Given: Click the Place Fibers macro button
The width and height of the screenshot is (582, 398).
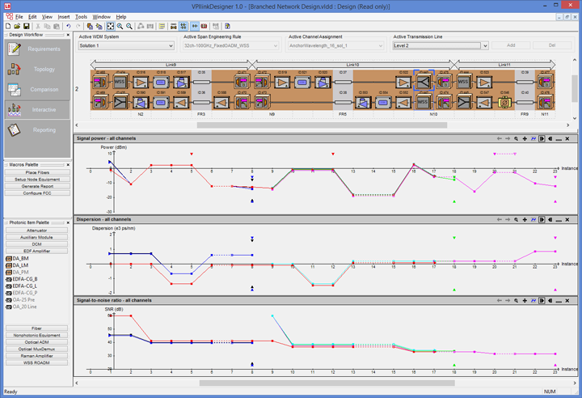Looking at the screenshot, I should (x=37, y=172).
